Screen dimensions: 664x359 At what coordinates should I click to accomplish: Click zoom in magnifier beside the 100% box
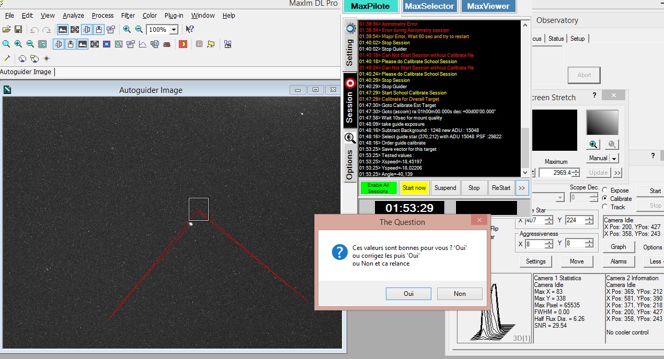pyautogui.click(x=127, y=30)
